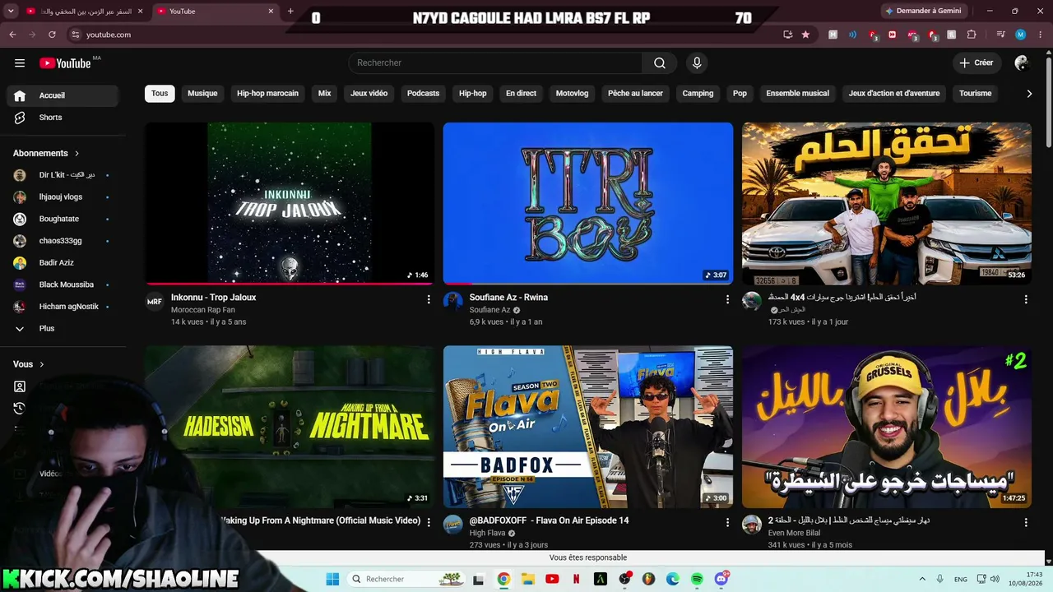Select the Camping chip
Screen dimensions: 1053x592
tap(698, 94)
